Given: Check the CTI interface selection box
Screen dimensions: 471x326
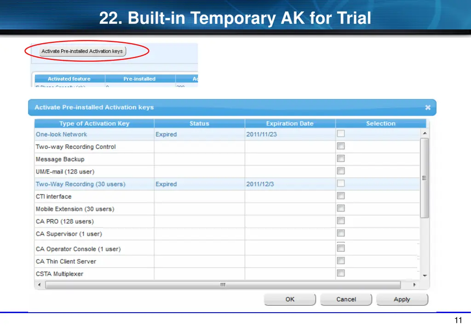Looking at the screenshot, I should point(341,196).
